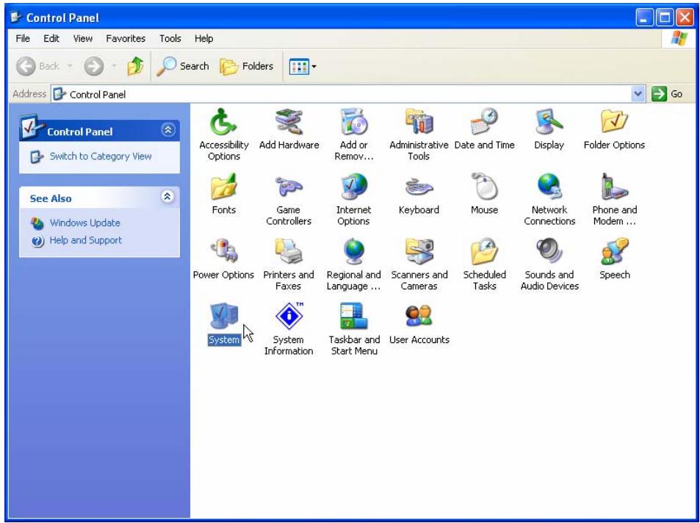Open the Tools menu
The width and height of the screenshot is (700, 523).
[170, 38]
